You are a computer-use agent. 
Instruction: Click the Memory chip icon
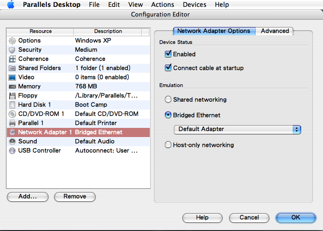tap(12, 87)
